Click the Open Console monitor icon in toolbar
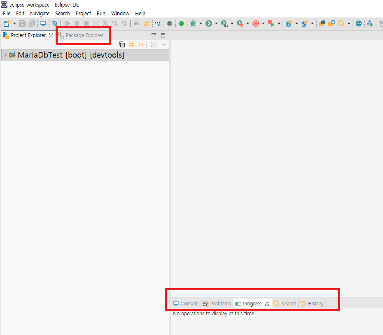This screenshot has height=335, width=383. [x=43, y=23]
